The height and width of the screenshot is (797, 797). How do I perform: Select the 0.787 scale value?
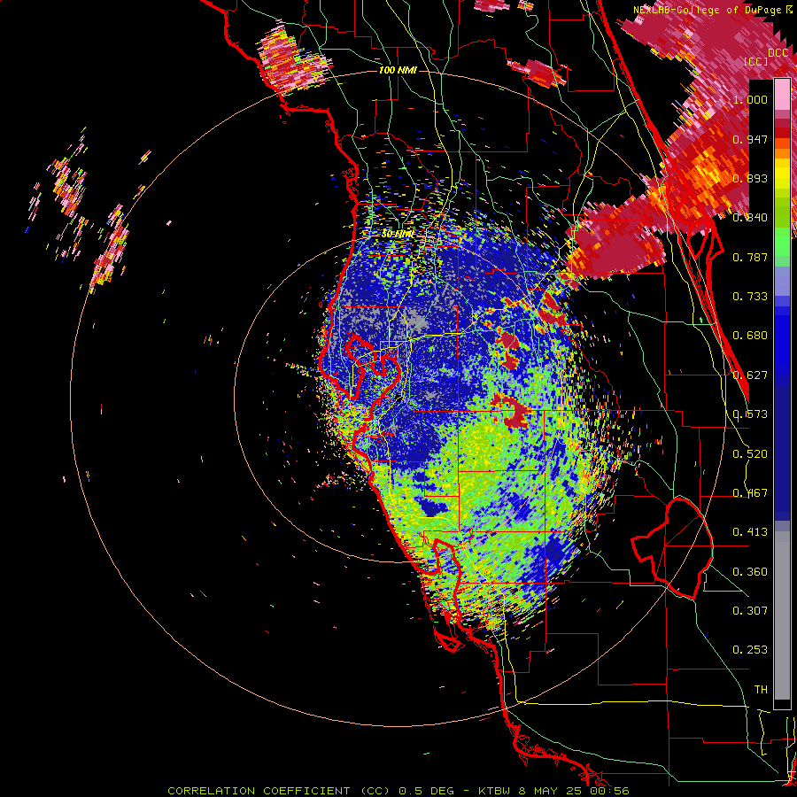(x=750, y=257)
